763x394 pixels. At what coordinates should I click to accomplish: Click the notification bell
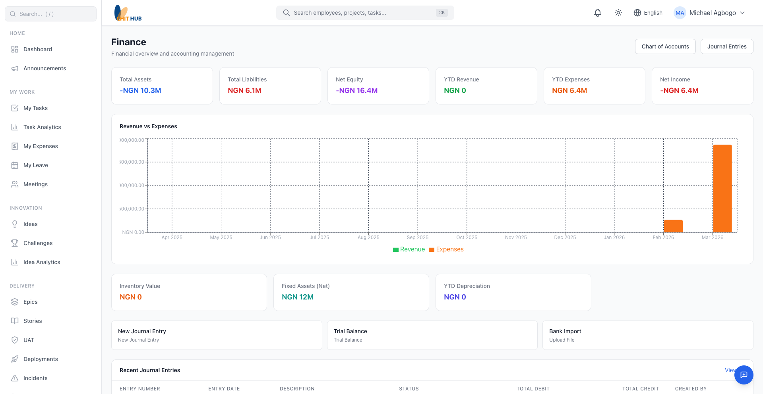point(598,12)
